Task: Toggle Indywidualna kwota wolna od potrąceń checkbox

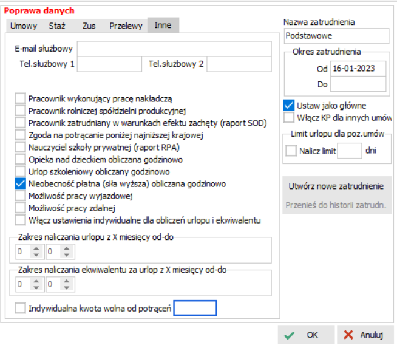Action: [21, 309]
